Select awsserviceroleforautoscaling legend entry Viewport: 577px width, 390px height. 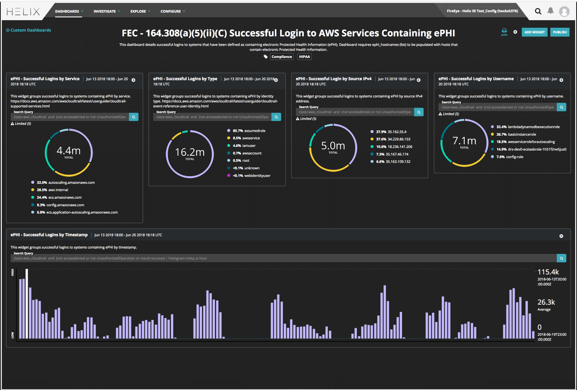(x=523, y=142)
